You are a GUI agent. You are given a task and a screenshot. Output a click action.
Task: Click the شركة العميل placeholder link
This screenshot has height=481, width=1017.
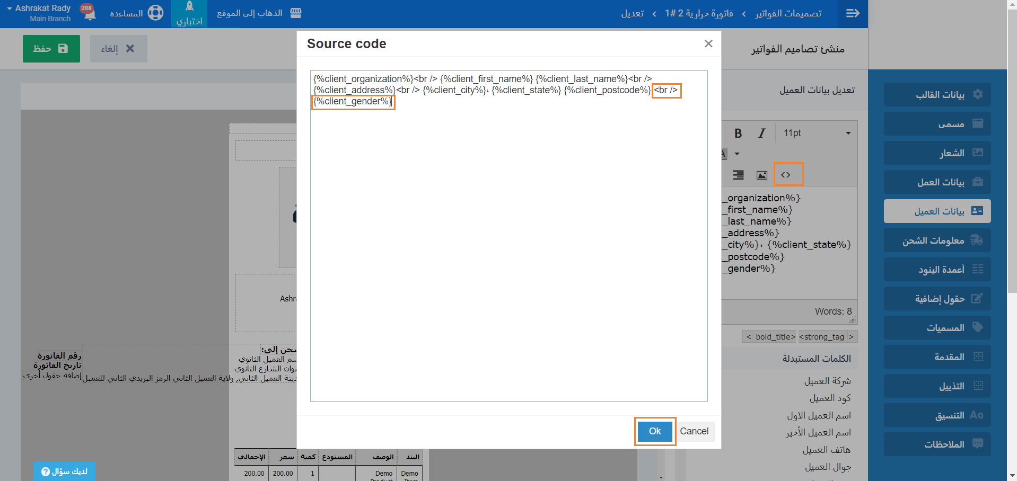(x=827, y=381)
